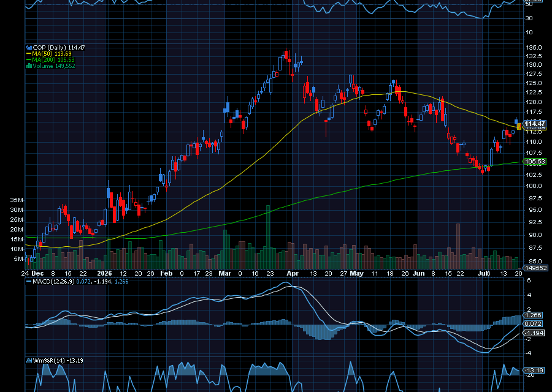Click the Jun label on the date axis
552x392 pixels.
(x=418, y=273)
